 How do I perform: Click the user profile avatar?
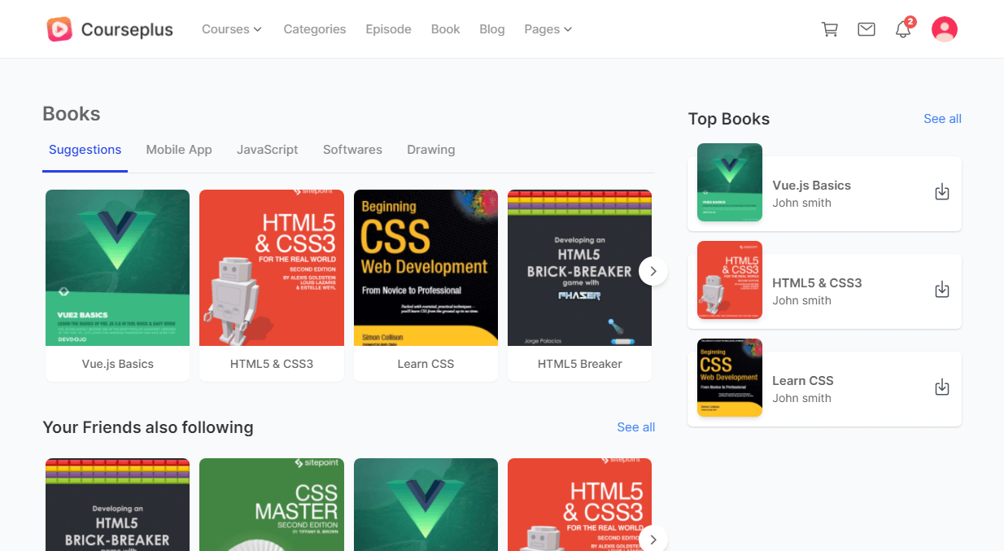tap(944, 29)
